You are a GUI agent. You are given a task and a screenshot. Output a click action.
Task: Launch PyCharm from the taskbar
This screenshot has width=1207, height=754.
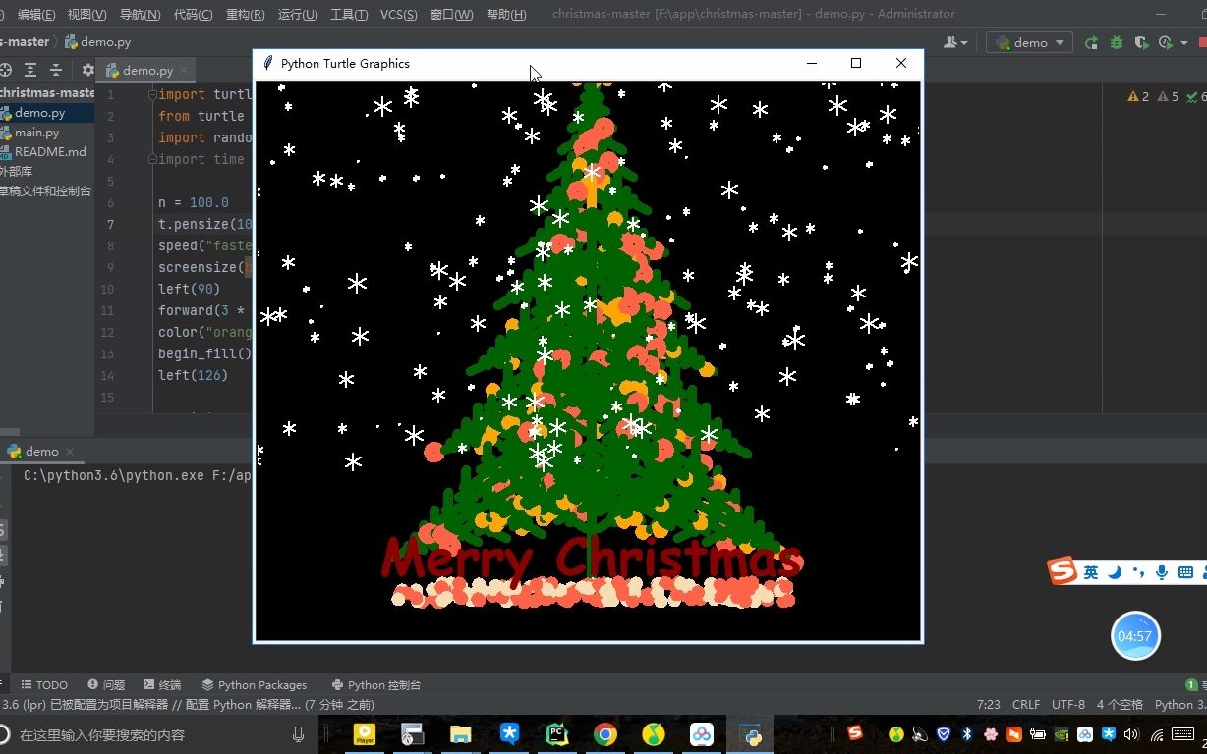pos(555,734)
